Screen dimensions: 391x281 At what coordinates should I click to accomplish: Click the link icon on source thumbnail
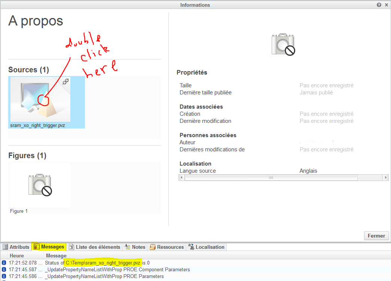click(65, 81)
